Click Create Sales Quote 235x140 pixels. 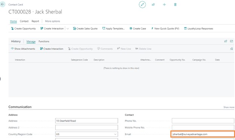tap(85, 28)
